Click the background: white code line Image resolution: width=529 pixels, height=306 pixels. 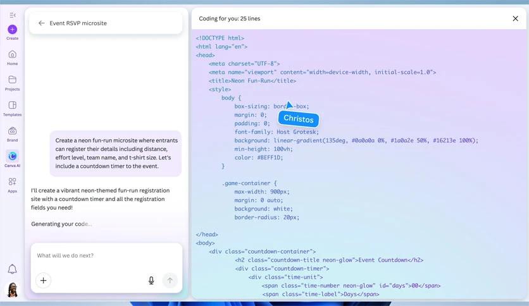point(263,209)
